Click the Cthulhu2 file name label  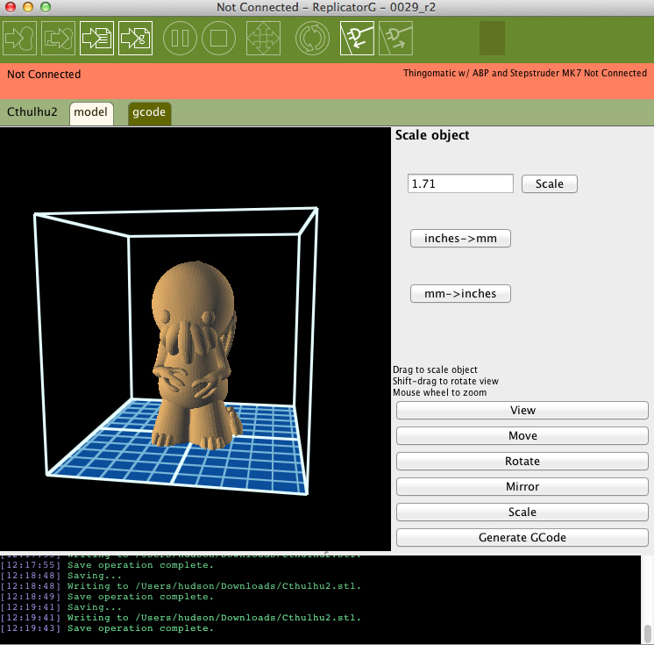(x=32, y=111)
